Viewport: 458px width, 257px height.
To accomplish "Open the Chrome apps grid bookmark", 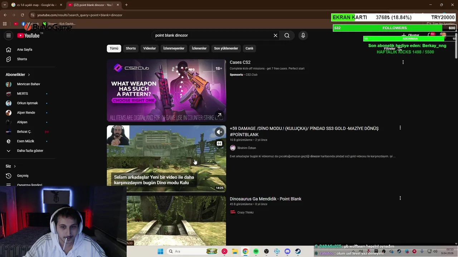I will (5, 24).
